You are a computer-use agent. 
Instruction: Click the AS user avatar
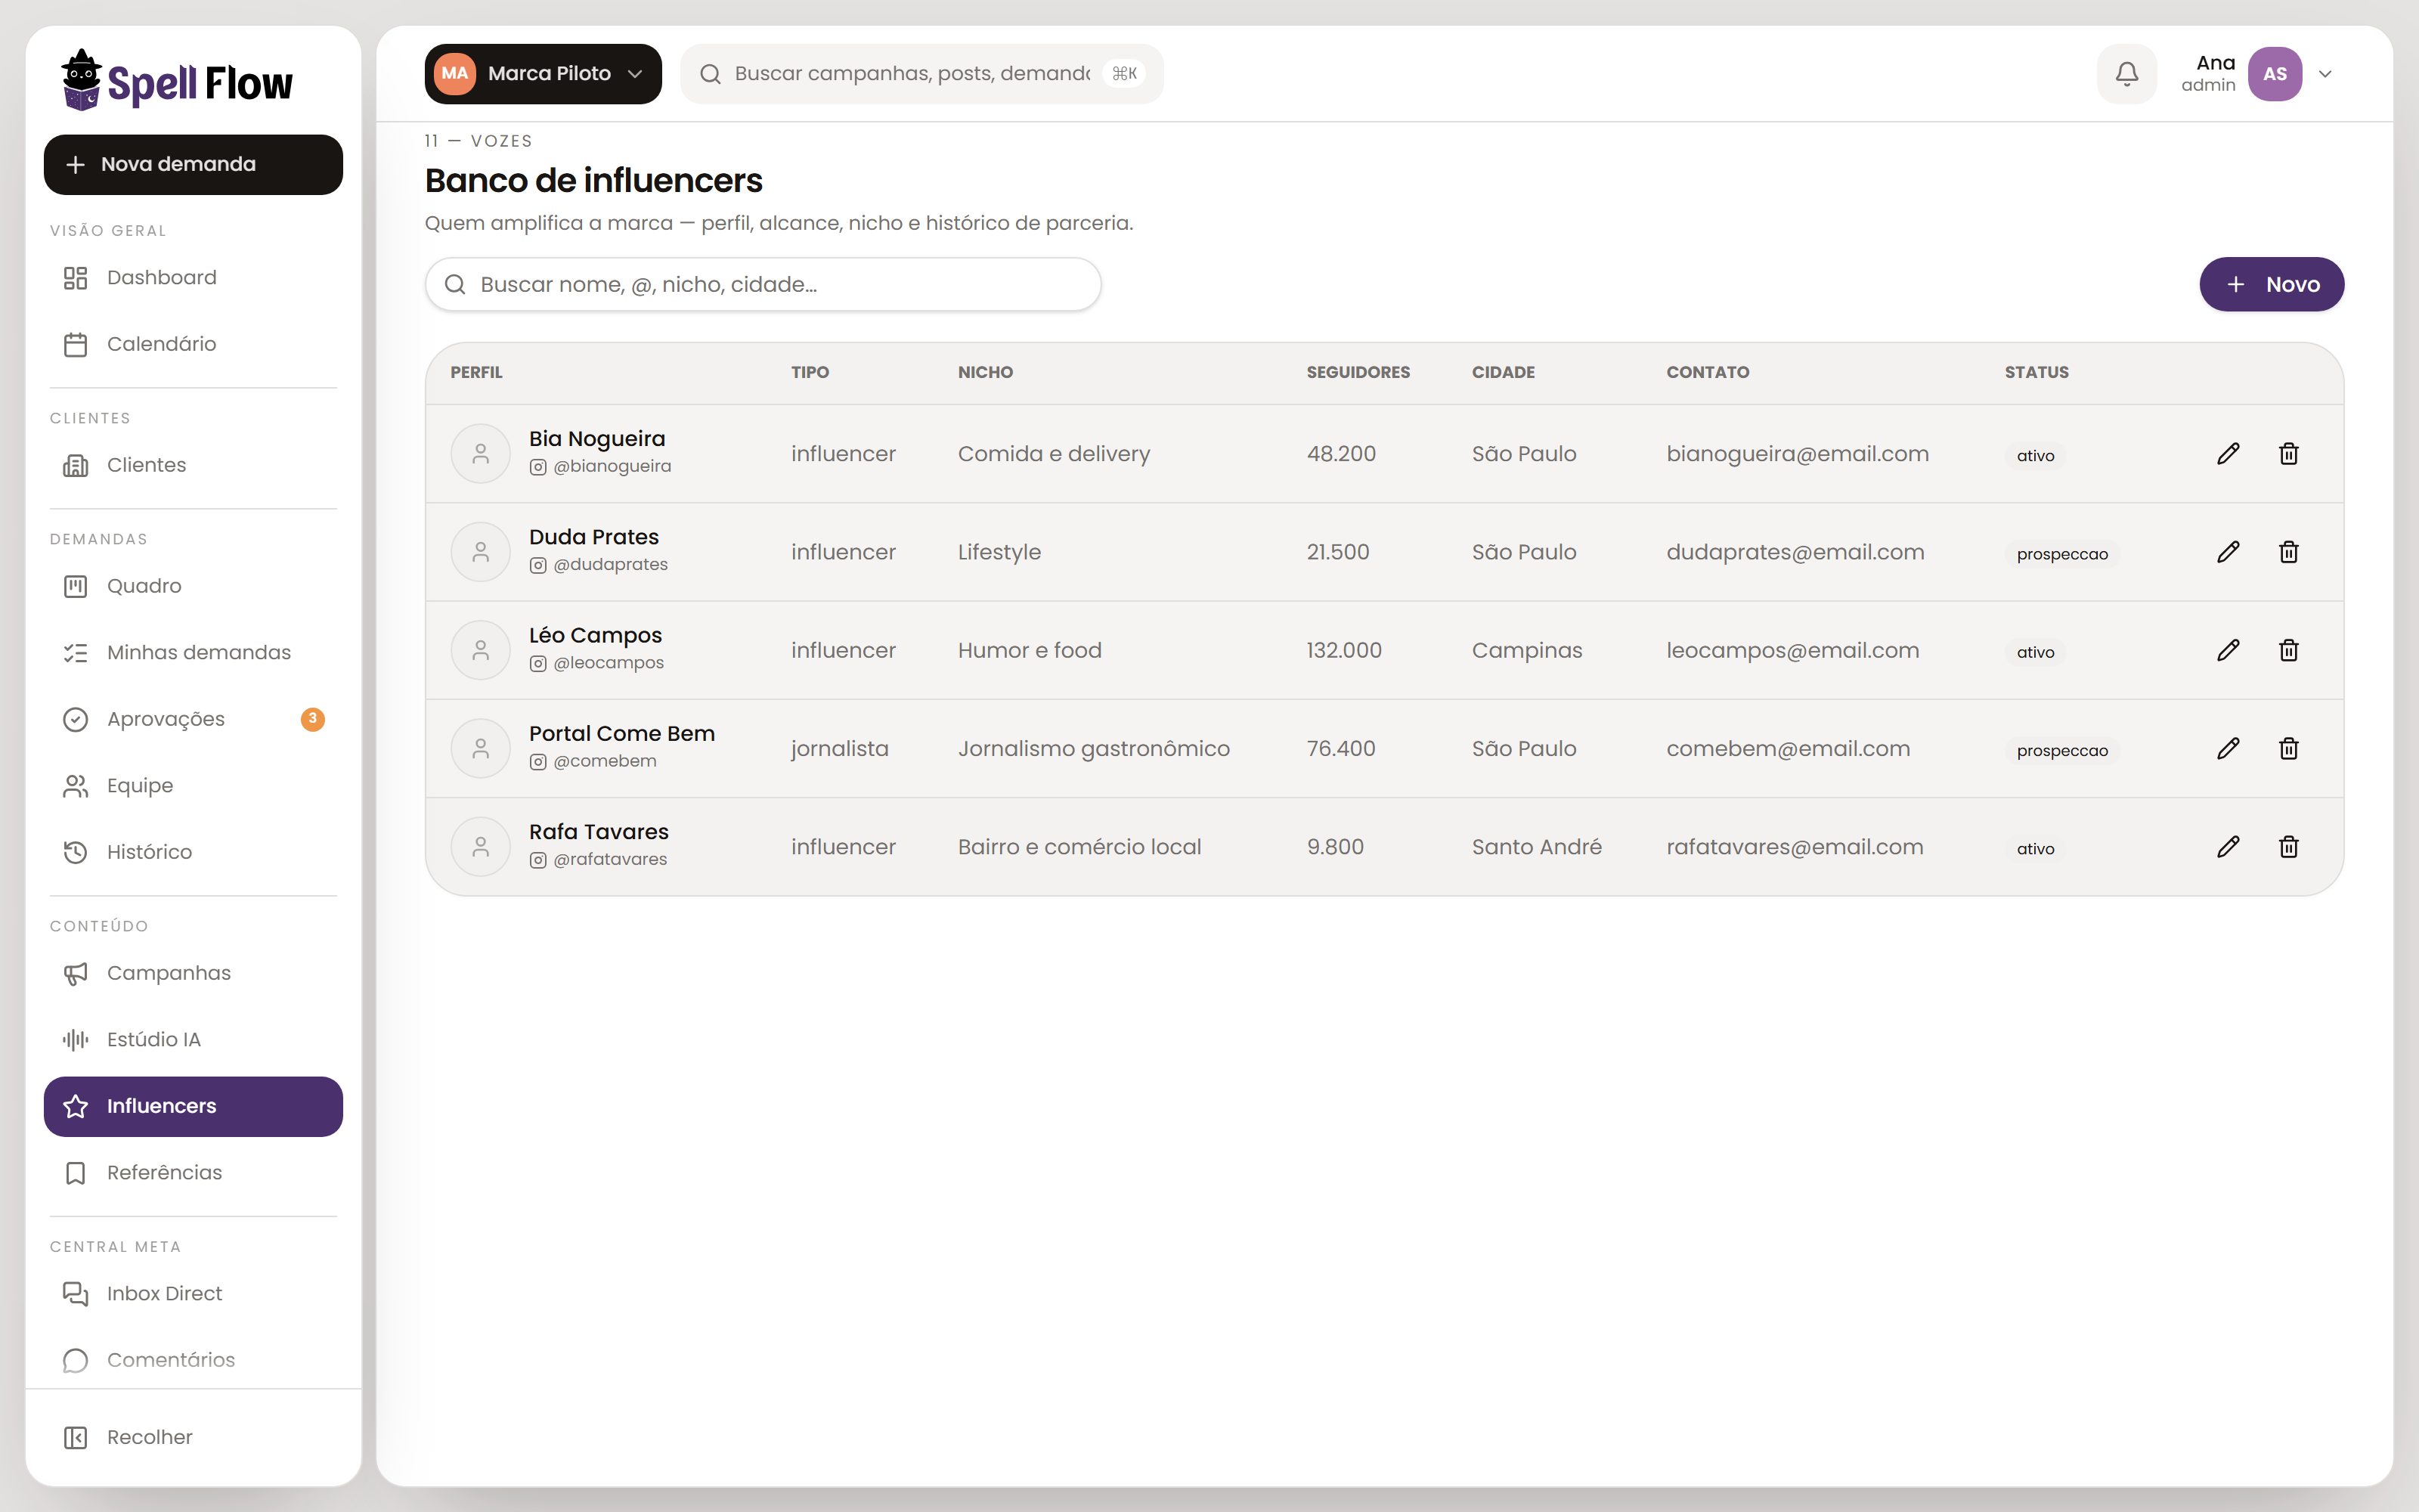click(2275, 74)
